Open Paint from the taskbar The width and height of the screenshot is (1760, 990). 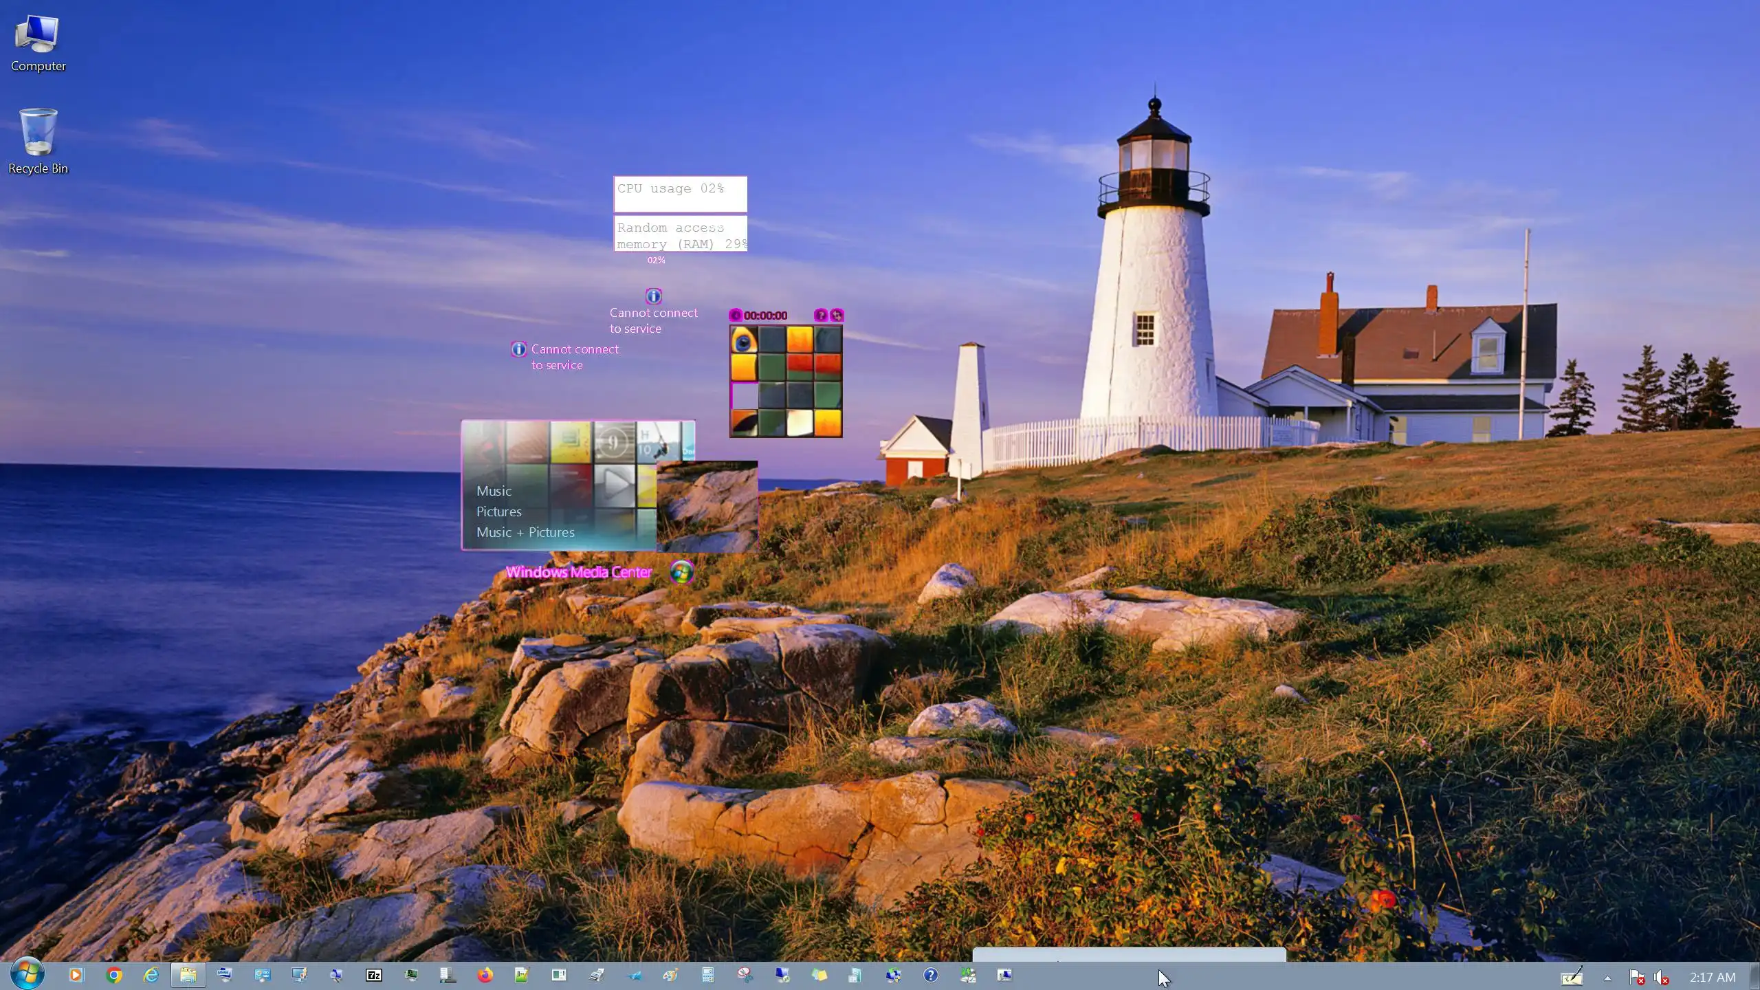coord(670,975)
